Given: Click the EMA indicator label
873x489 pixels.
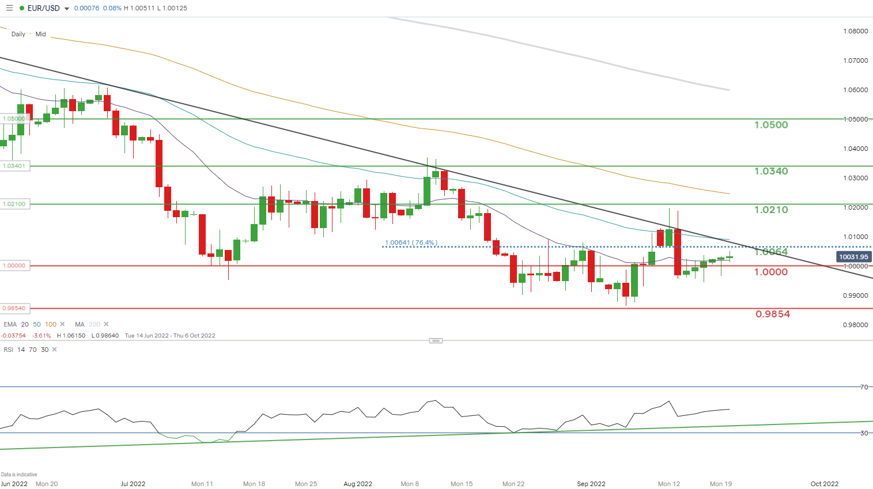Looking at the screenshot, I should (x=10, y=324).
